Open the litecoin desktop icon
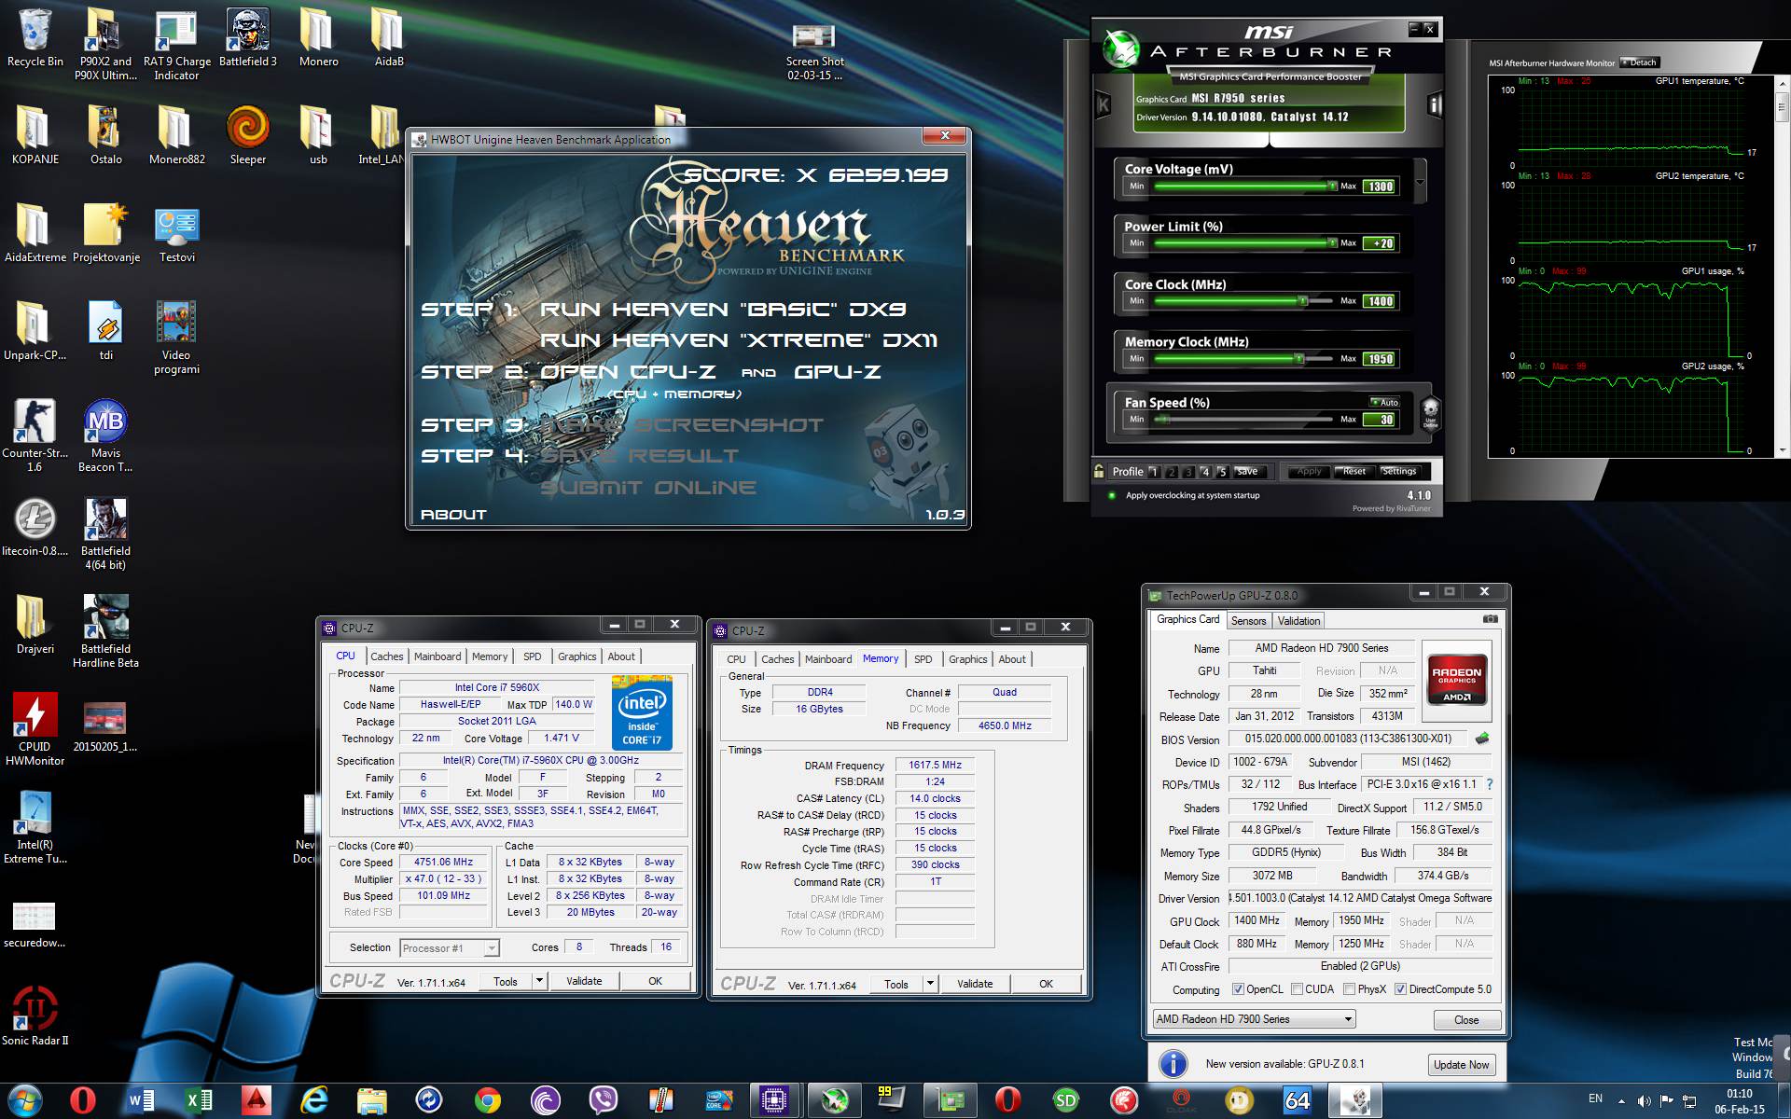This screenshot has height=1119, width=1791. point(35,527)
